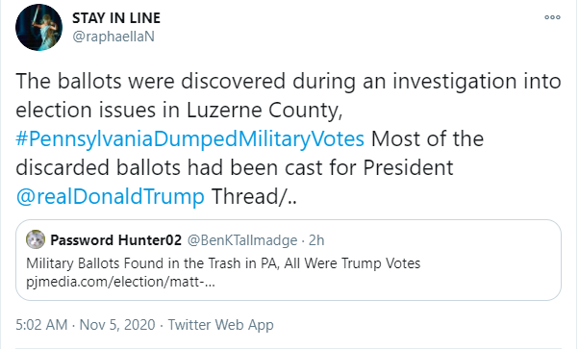Viewport: 579px width, 349px height.
Task: Click the Password Hunter02 small avatar
Action: pos(36,239)
